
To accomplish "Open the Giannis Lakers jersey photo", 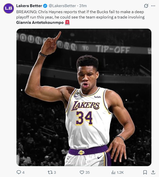I will click(x=84, y=97).
